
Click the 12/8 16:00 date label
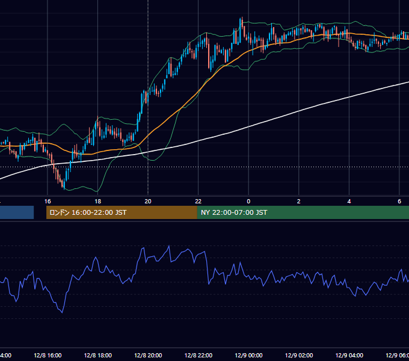click(48, 356)
